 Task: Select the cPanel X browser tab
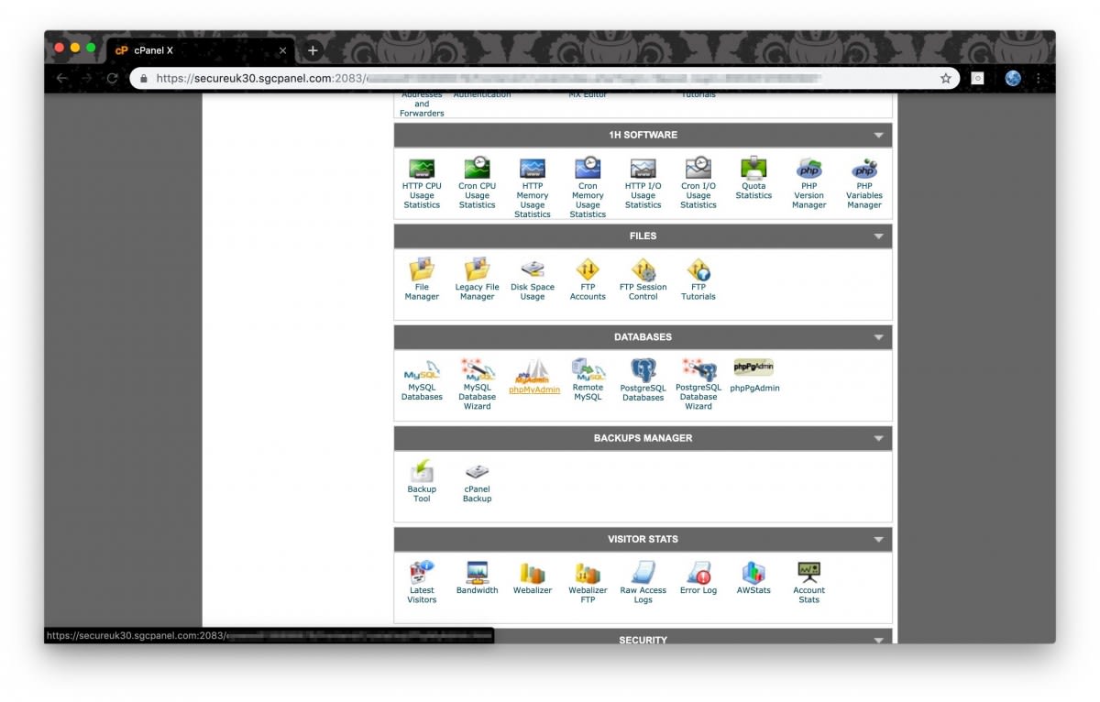coord(200,50)
